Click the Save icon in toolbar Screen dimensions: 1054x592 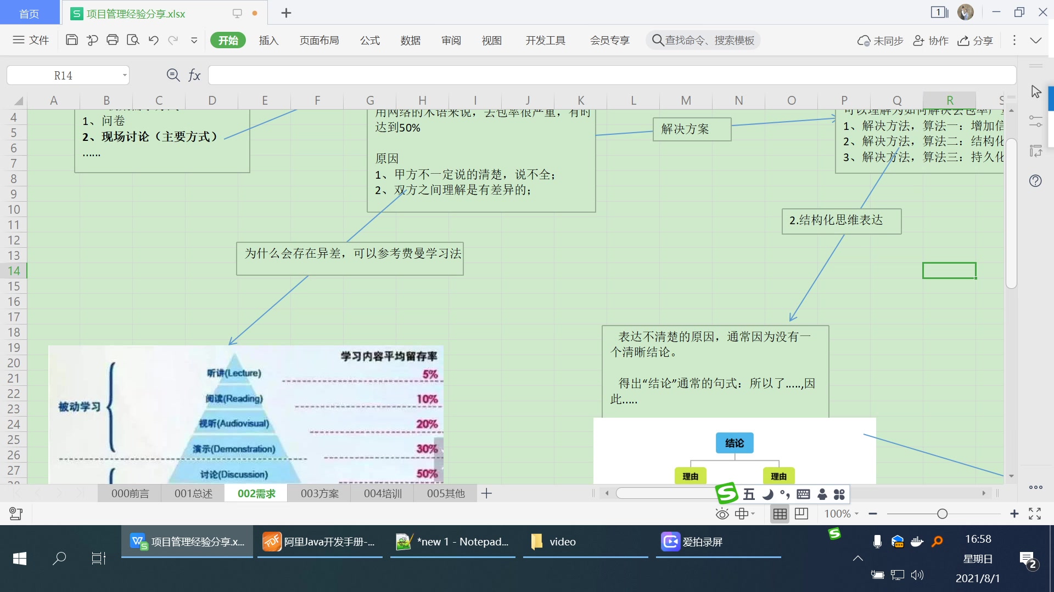[x=71, y=40]
